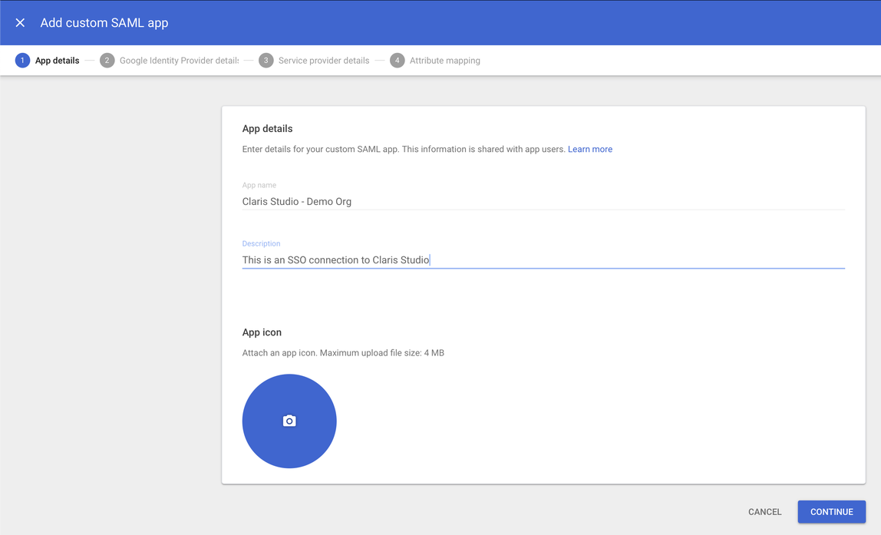881x535 pixels.
Task: Click the App icon section heading
Action: click(260, 332)
